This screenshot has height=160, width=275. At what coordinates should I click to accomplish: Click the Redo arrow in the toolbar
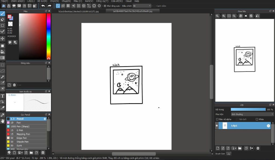(x=49, y=6)
